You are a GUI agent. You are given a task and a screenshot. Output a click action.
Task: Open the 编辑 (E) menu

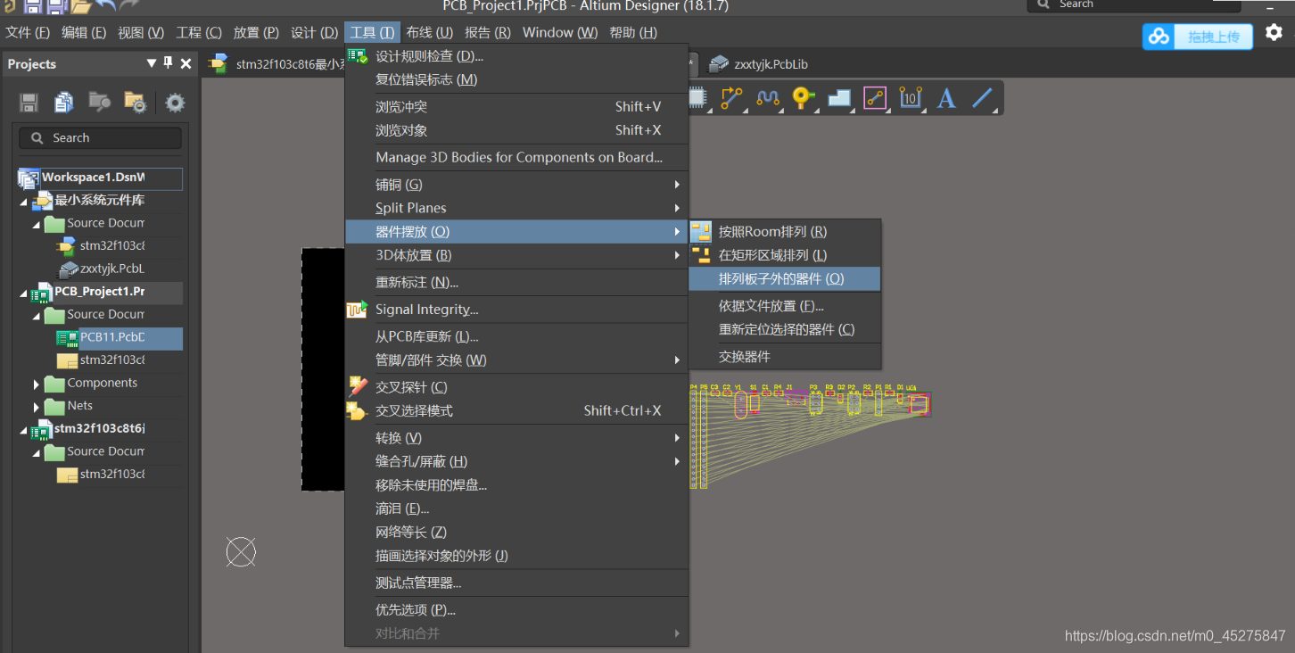[84, 32]
